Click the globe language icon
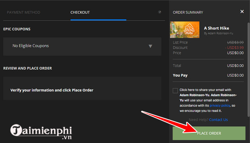The image size is (250, 143). pyautogui.click(x=160, y=12)
